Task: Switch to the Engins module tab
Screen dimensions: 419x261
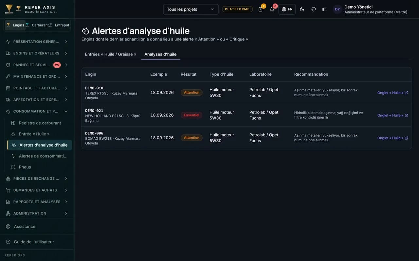Action: [x=15, y=25]
